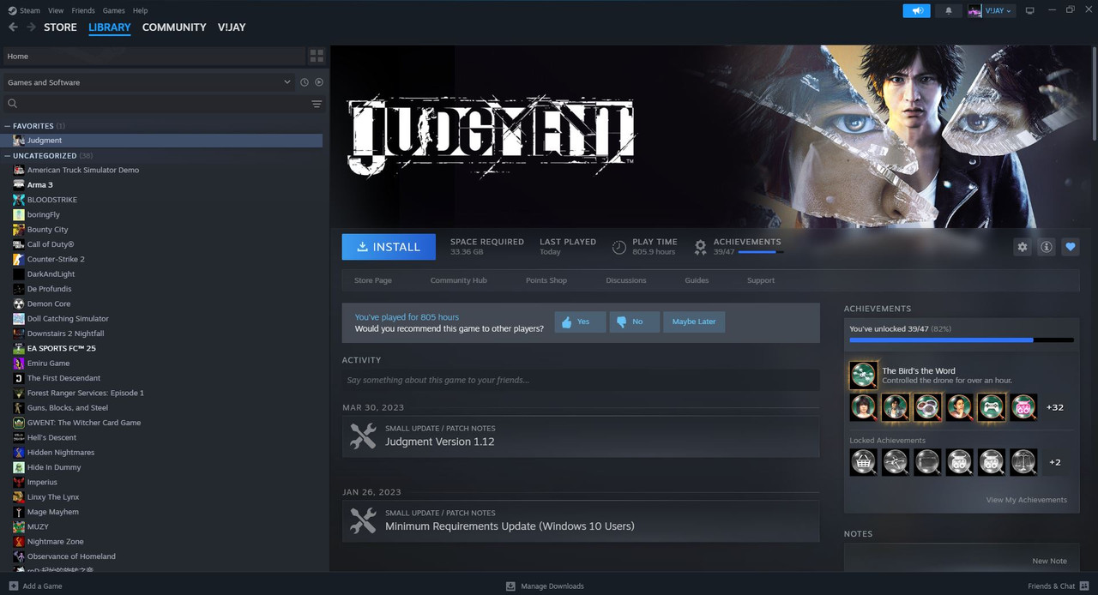
Task: Click the activity comment box
Action: [x=581, y=380]
